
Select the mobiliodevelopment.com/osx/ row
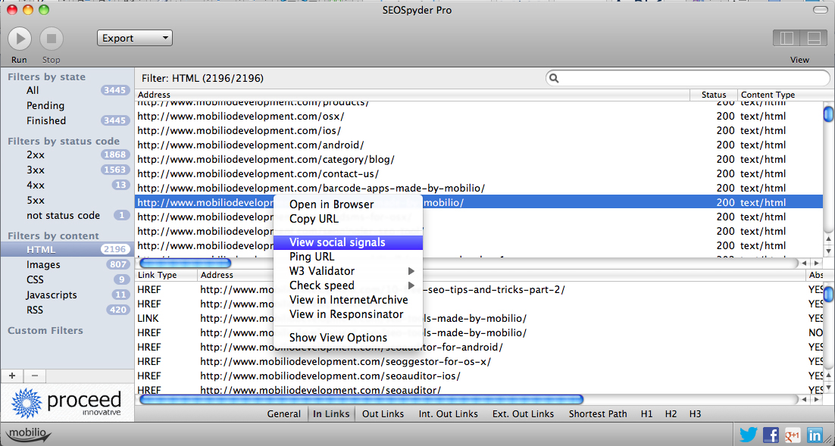click(x=479, y=116)
